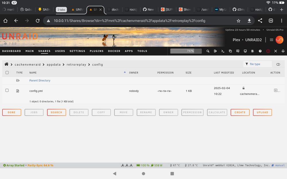
Task: Open the DOCKER menu
Action: 114,51
